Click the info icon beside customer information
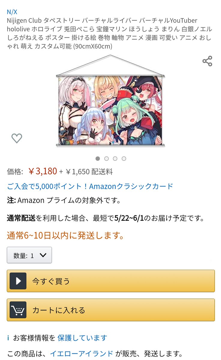The width and height of the screenshot is (221, 360). click(x=8, y=338)
